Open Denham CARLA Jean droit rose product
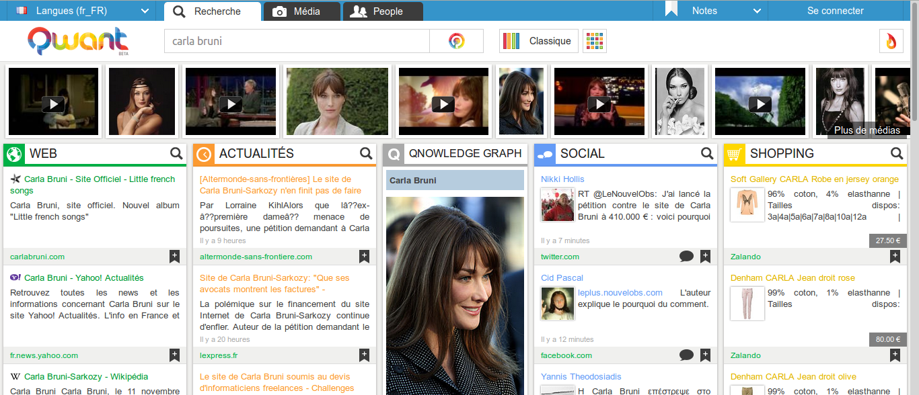919x395 pixels. pos(793,277)
